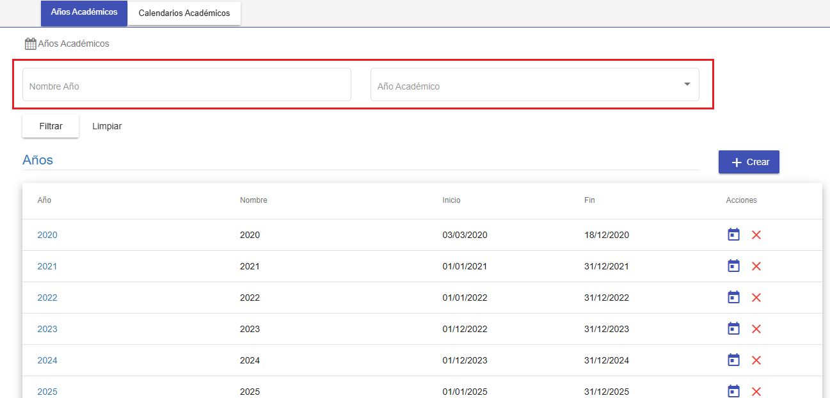Create a new year with Crear button
This screenshot has width=830, height=398.
[x=749, y=162]
